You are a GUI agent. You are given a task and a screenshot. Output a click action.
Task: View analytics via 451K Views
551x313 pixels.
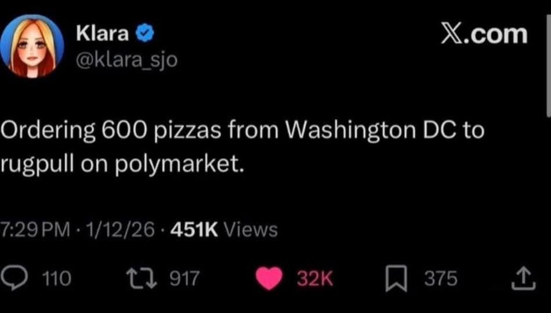(223, 230)
